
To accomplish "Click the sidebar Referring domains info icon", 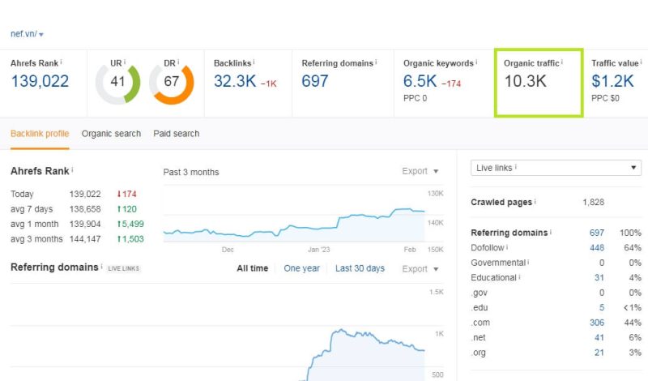I will tap(551, 232).
